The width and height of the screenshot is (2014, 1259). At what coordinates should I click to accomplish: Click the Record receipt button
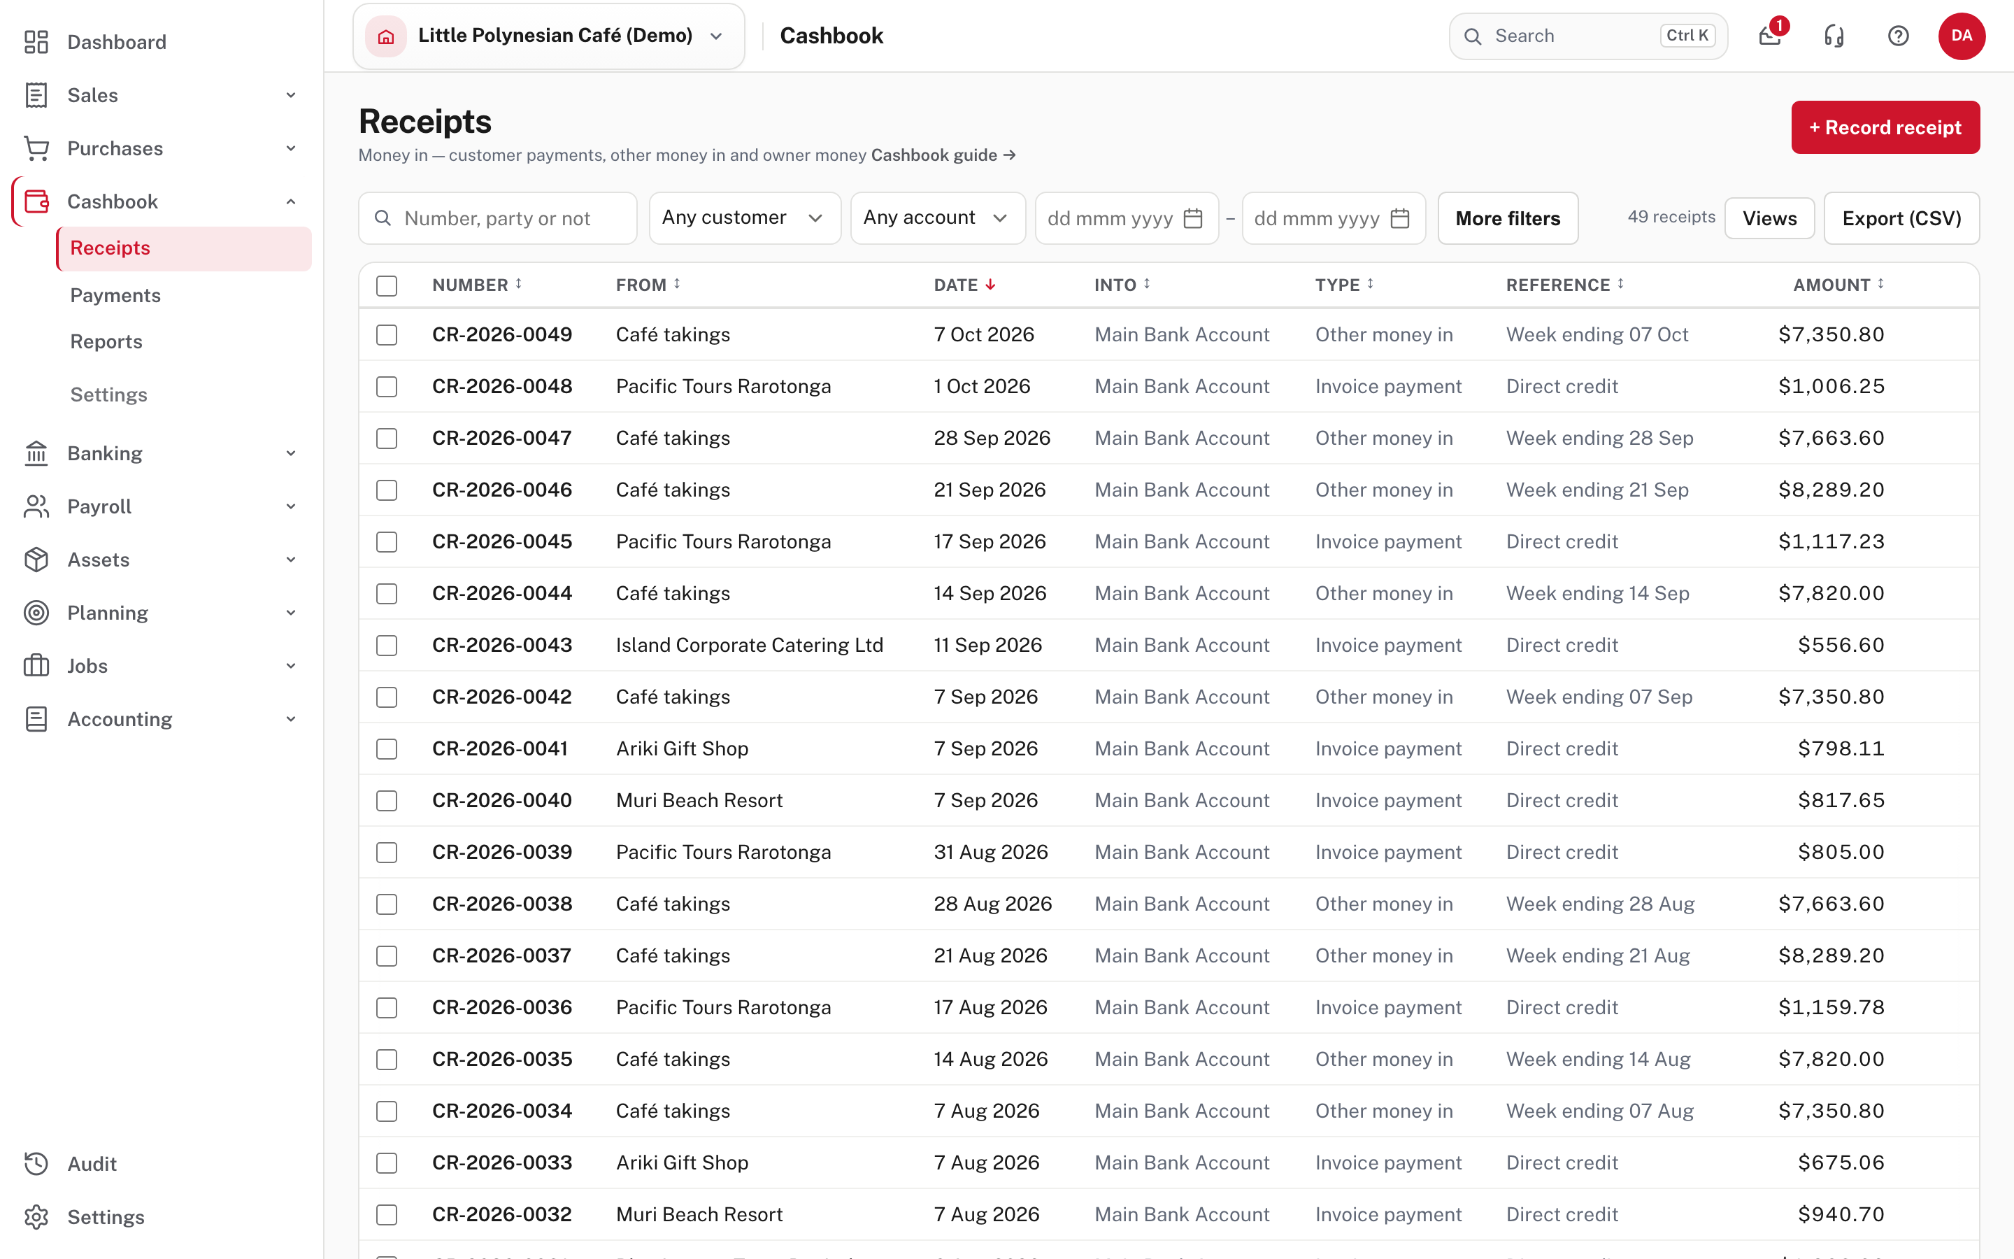pyautogui.click(x=1885, y=127)
